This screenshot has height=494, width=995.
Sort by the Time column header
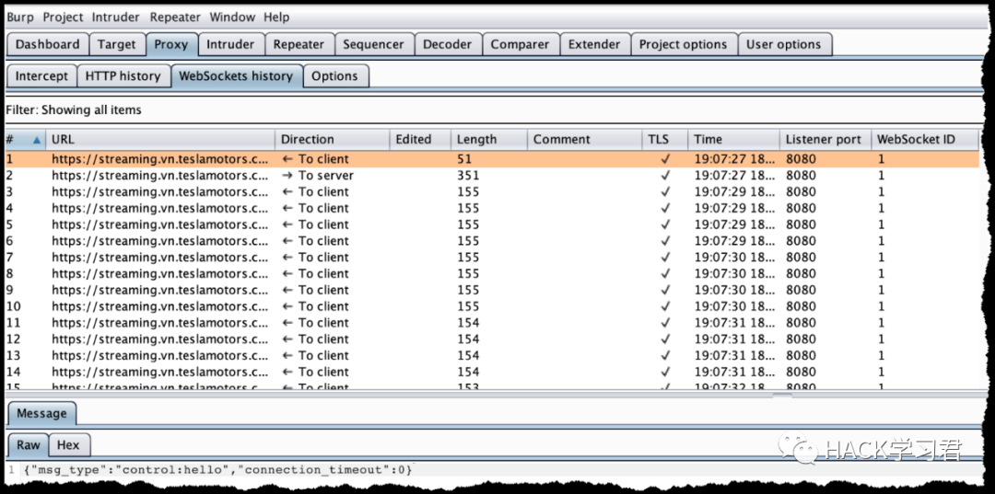pyautogui.click(x=733, y=139)
